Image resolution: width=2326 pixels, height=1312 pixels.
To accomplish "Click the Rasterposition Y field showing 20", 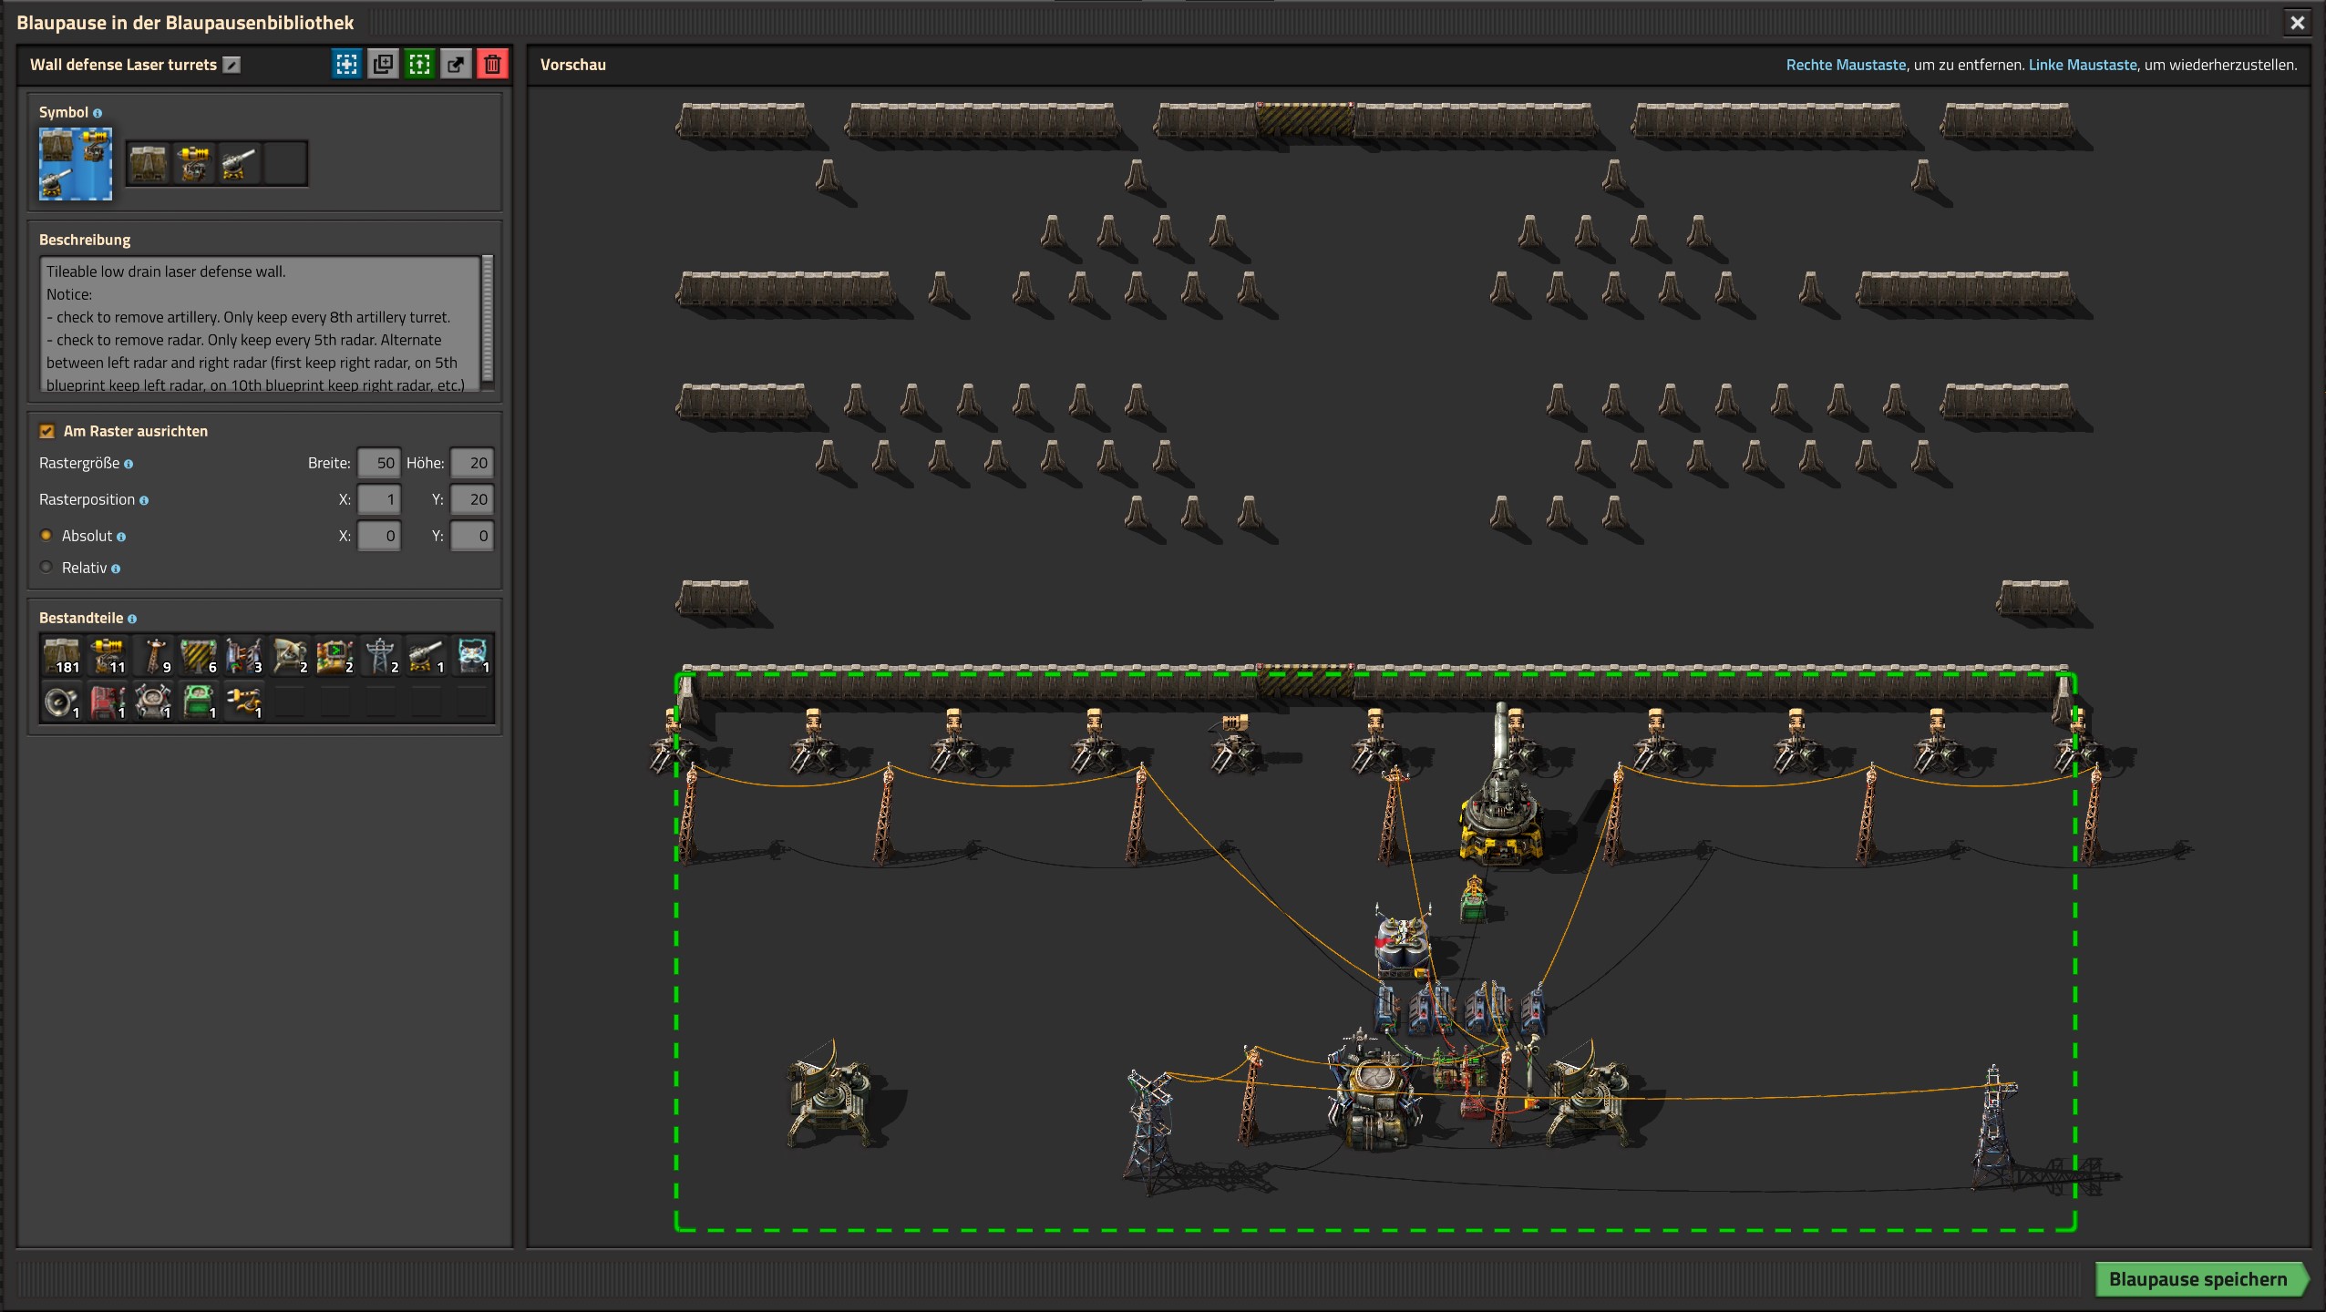I will (471, 499).
